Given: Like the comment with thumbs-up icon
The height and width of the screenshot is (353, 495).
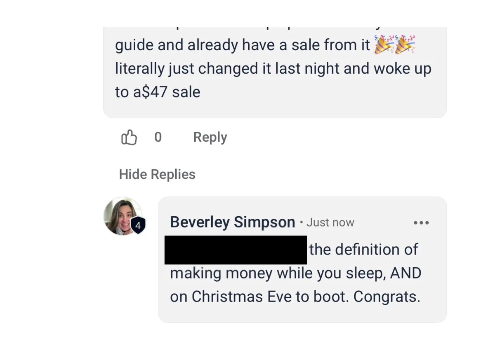Looking at the screenshot, I should pyautogui.click(x=129, y=137).
